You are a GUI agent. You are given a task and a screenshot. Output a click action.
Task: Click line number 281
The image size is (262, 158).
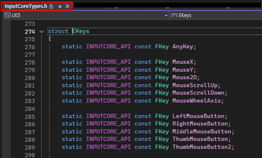point(30,85)
